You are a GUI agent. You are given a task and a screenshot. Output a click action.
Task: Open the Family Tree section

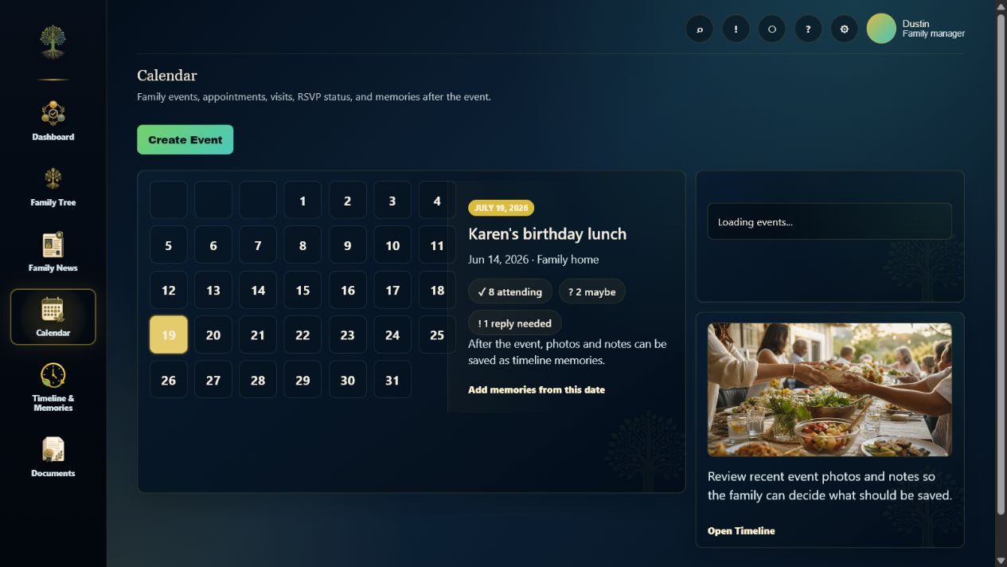coord(53,186)
